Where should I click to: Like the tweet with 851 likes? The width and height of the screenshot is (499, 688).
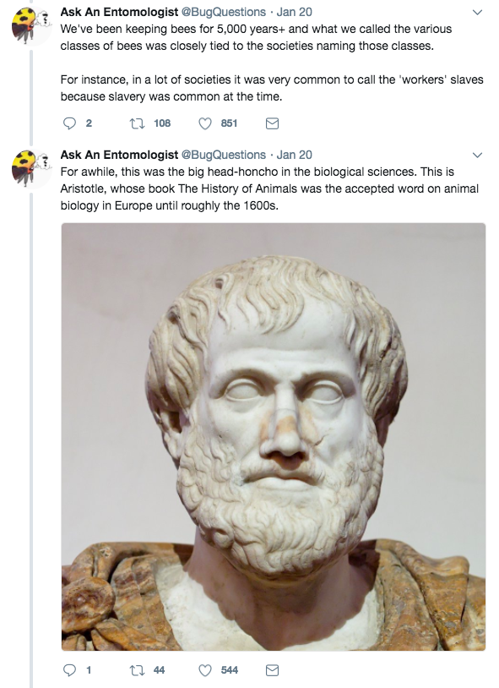click(205, 123)
